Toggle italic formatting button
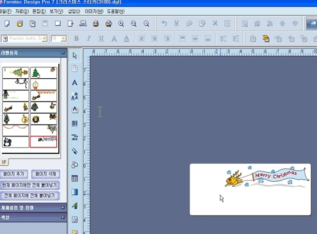The height and width of the screenshot is (234, 317). tap(89, 39)
